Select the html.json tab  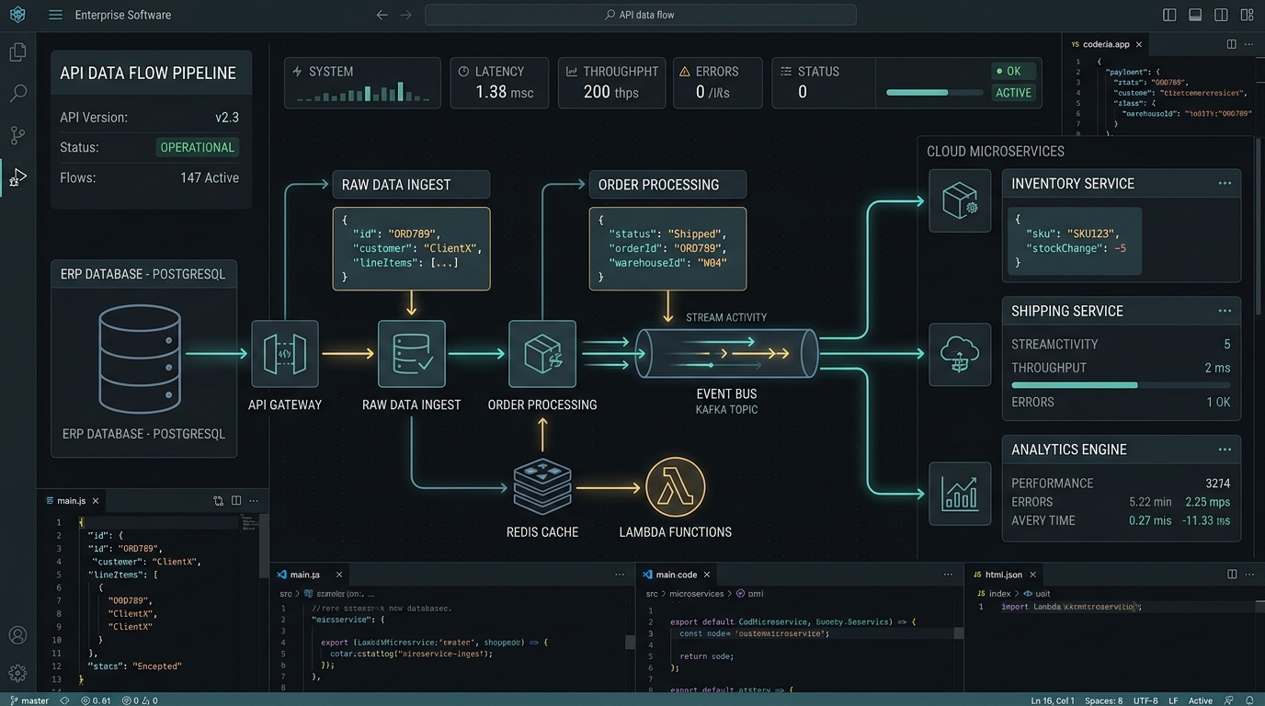click(x=1004, y=575)
